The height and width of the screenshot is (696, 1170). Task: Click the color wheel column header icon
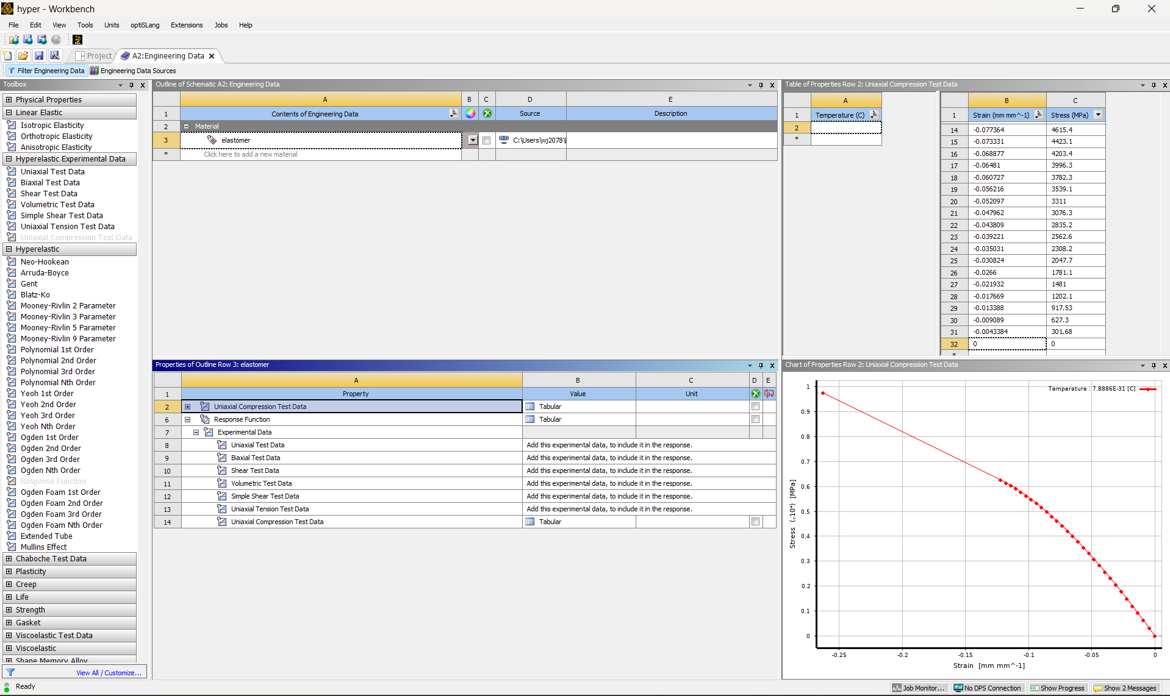[x=470, y=114]
